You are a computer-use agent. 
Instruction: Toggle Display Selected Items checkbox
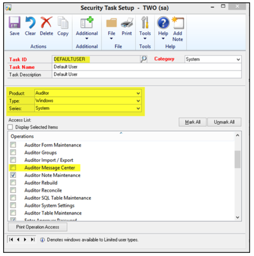click(10, 127)
